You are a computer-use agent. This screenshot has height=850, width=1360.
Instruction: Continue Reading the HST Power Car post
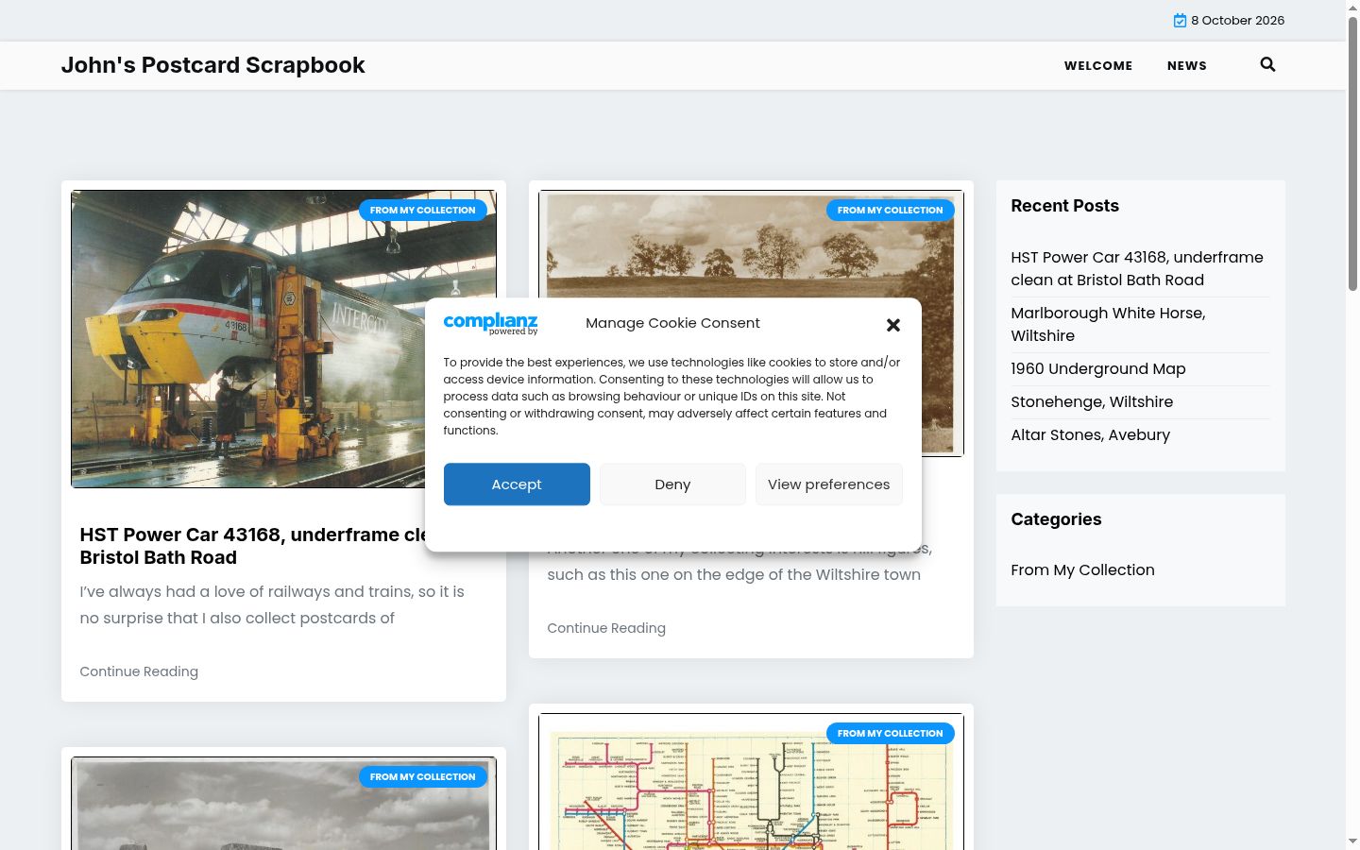point(139,671)
